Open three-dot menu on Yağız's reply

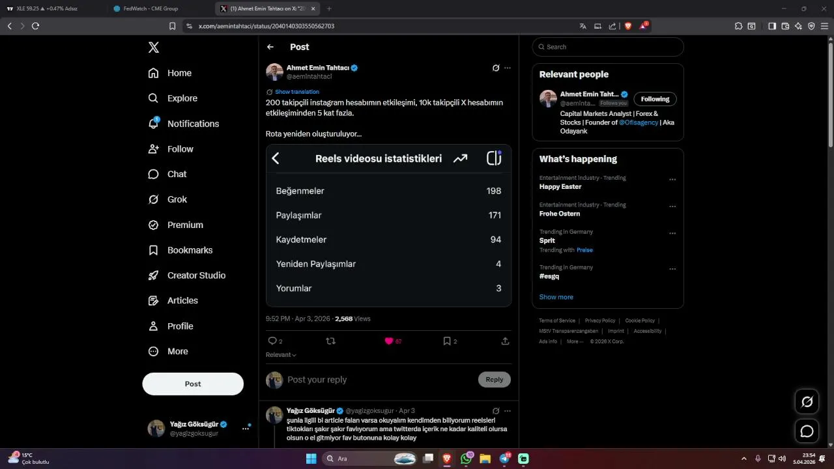(508, 411)
